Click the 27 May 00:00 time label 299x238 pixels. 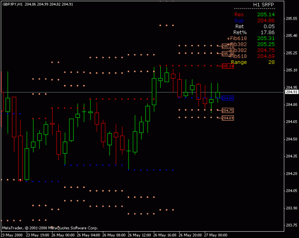(216, 235)
